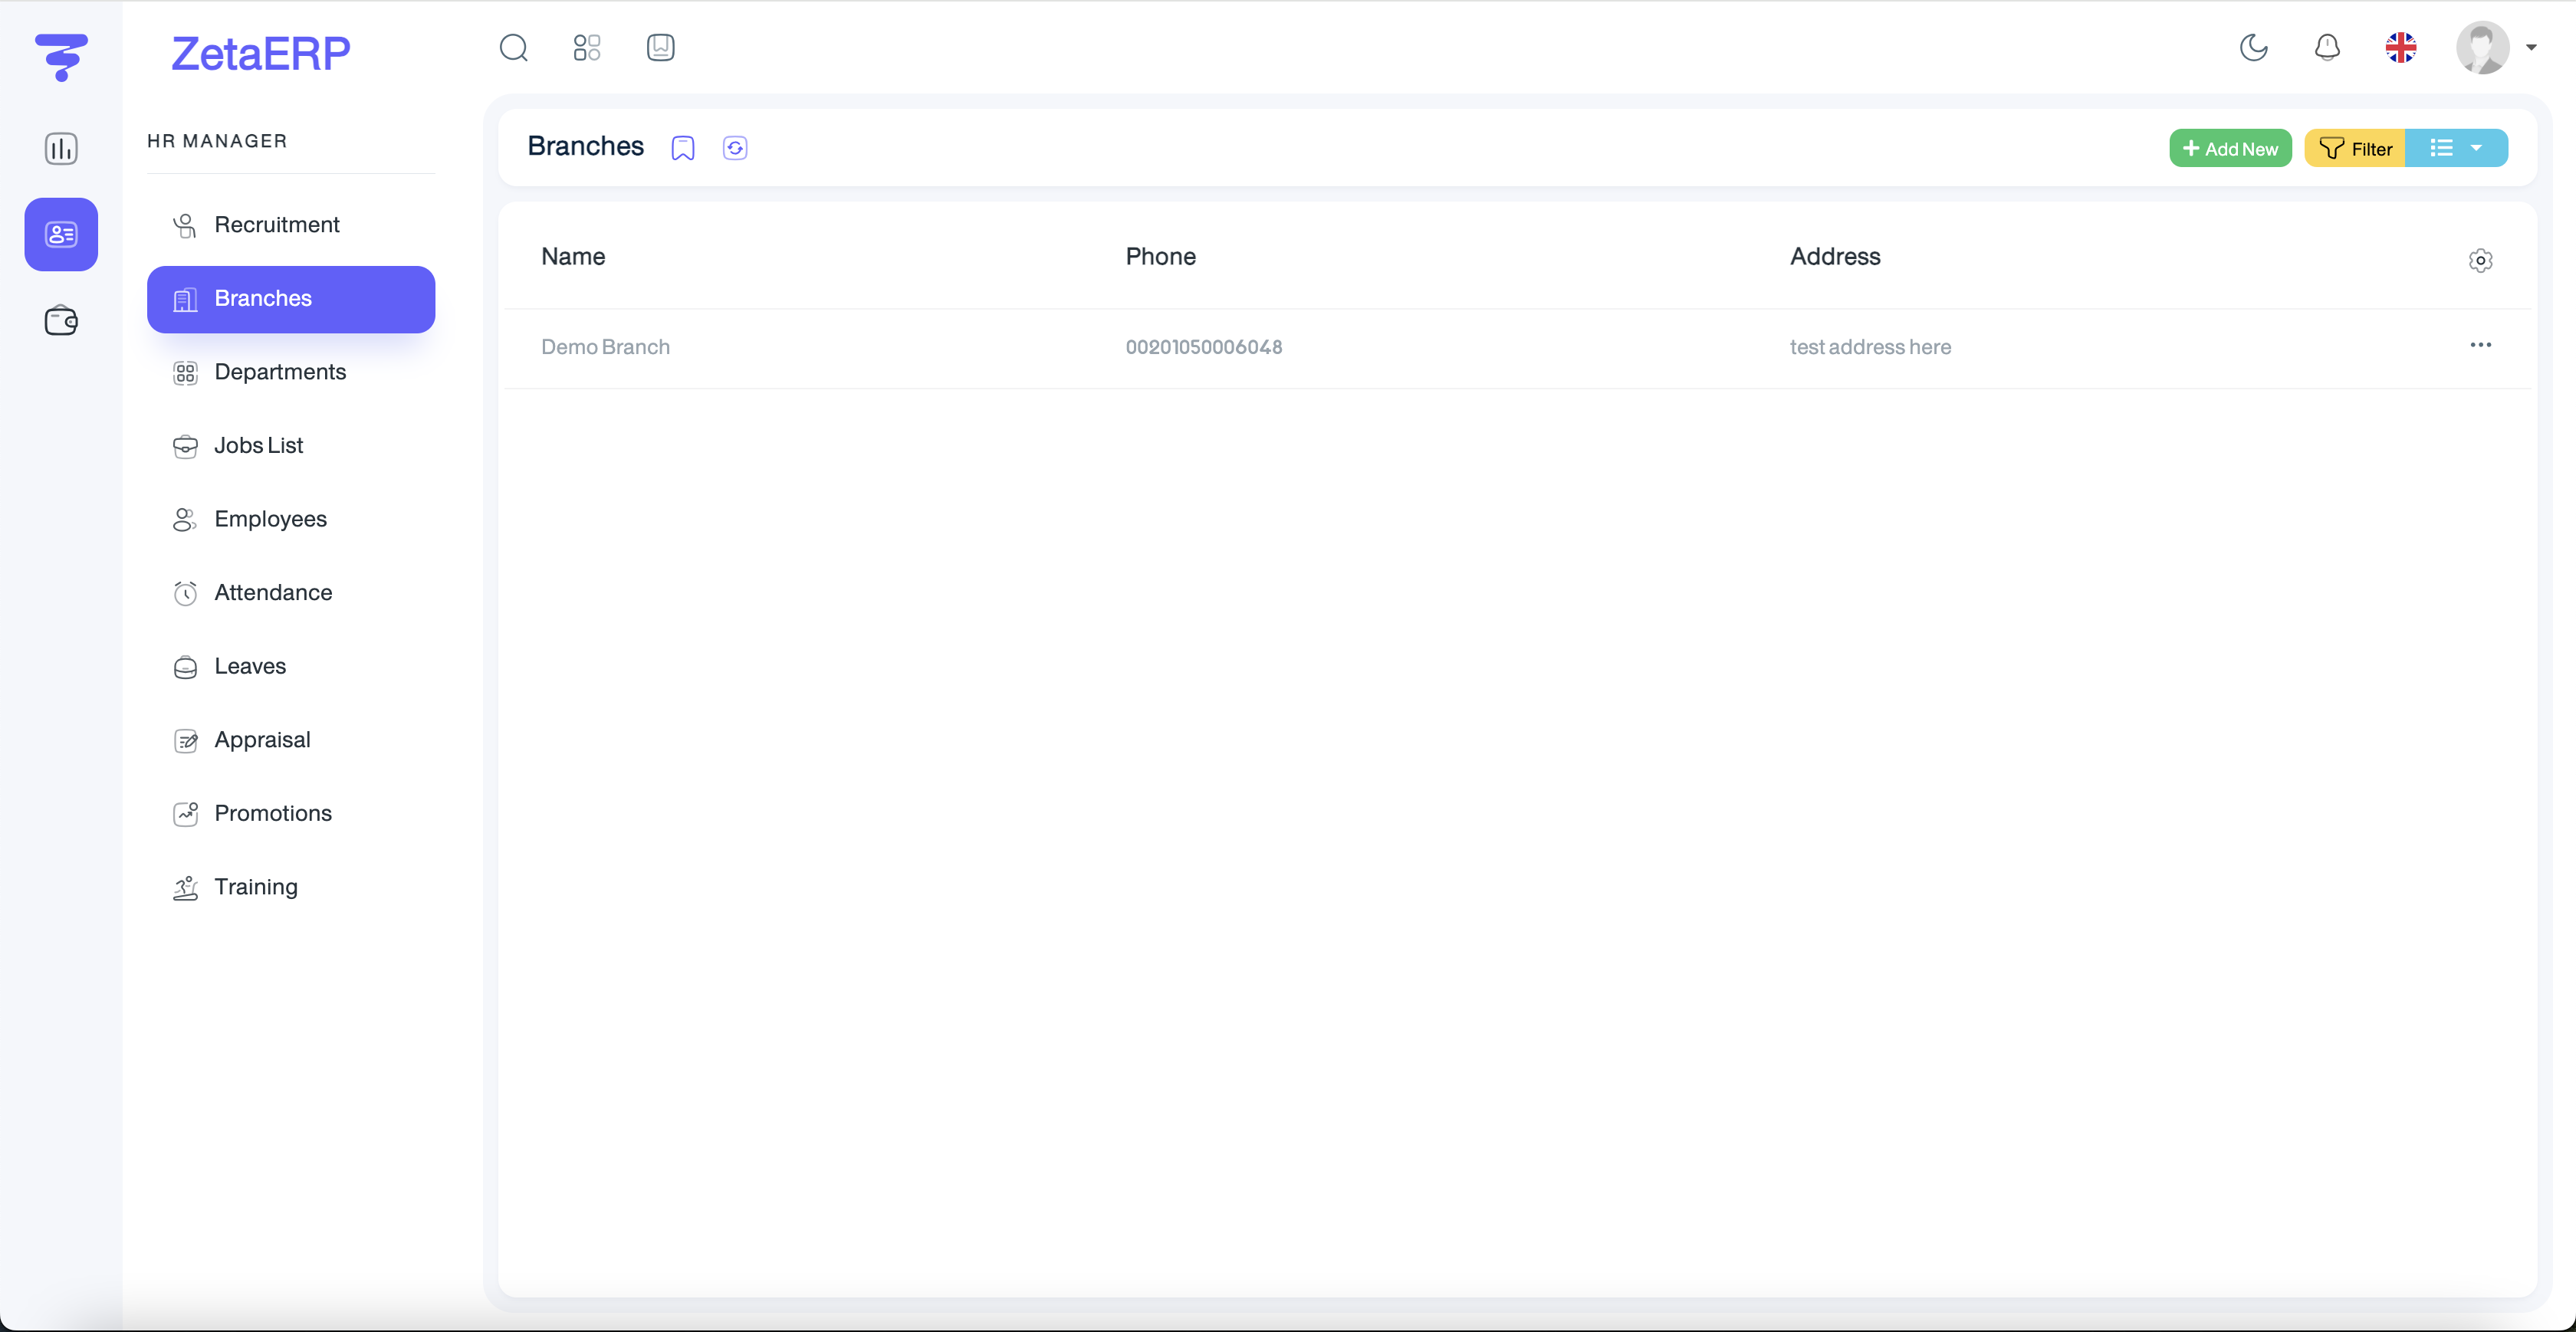2576x1332 pixels.
Task: Open the dashboard chart icon in left rail
Action: tap(61, 149)
